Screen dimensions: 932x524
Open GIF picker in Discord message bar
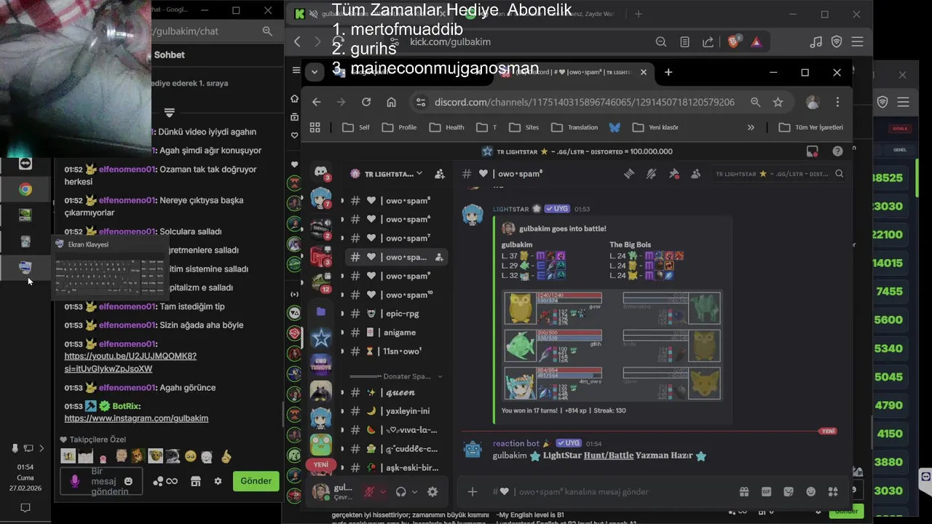[x=766, y=492]
